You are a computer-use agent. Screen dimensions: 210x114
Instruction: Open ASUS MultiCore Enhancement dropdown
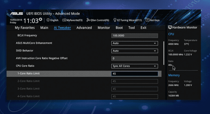tap(135, 43)
